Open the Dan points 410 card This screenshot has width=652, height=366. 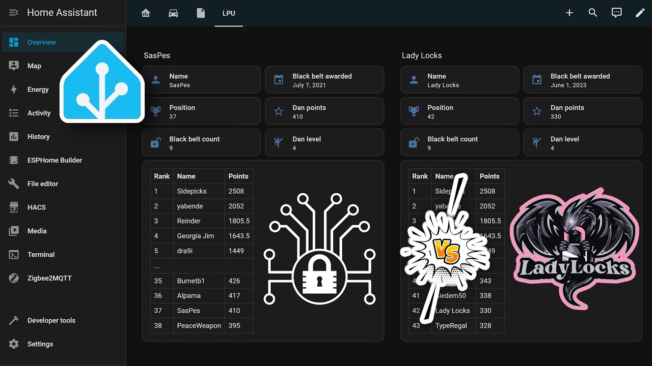(x=324, y=111)
